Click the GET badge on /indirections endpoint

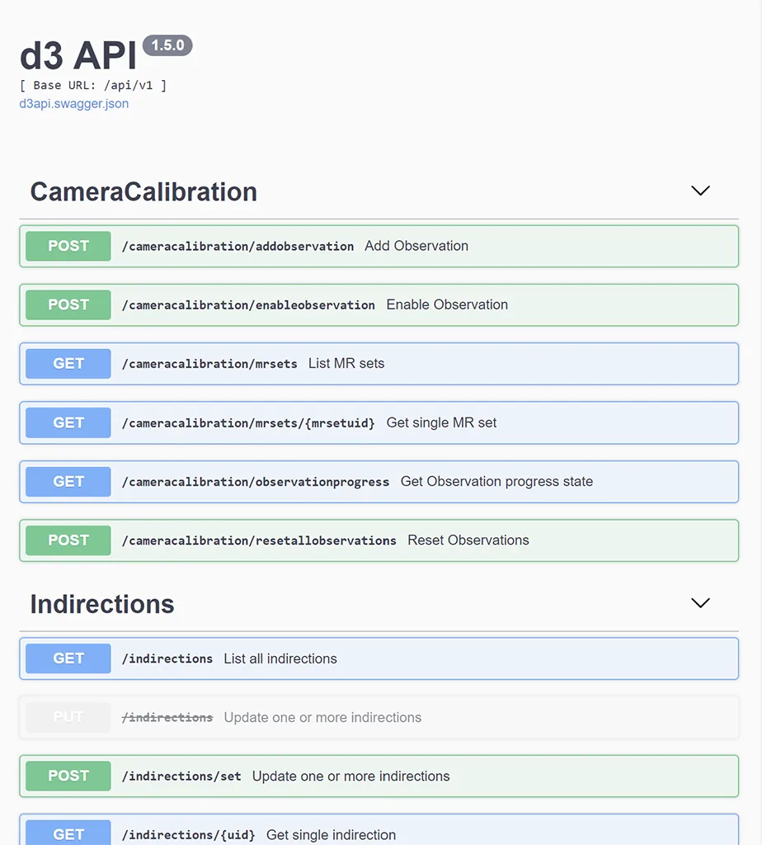67,658
